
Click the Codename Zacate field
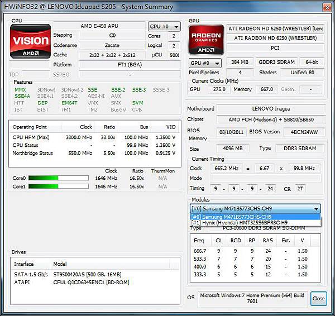112,45
